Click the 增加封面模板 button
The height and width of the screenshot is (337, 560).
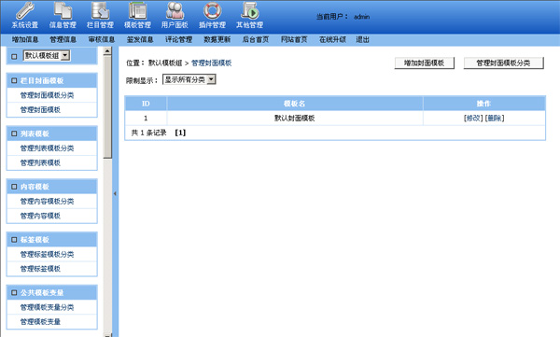(425, 63)
